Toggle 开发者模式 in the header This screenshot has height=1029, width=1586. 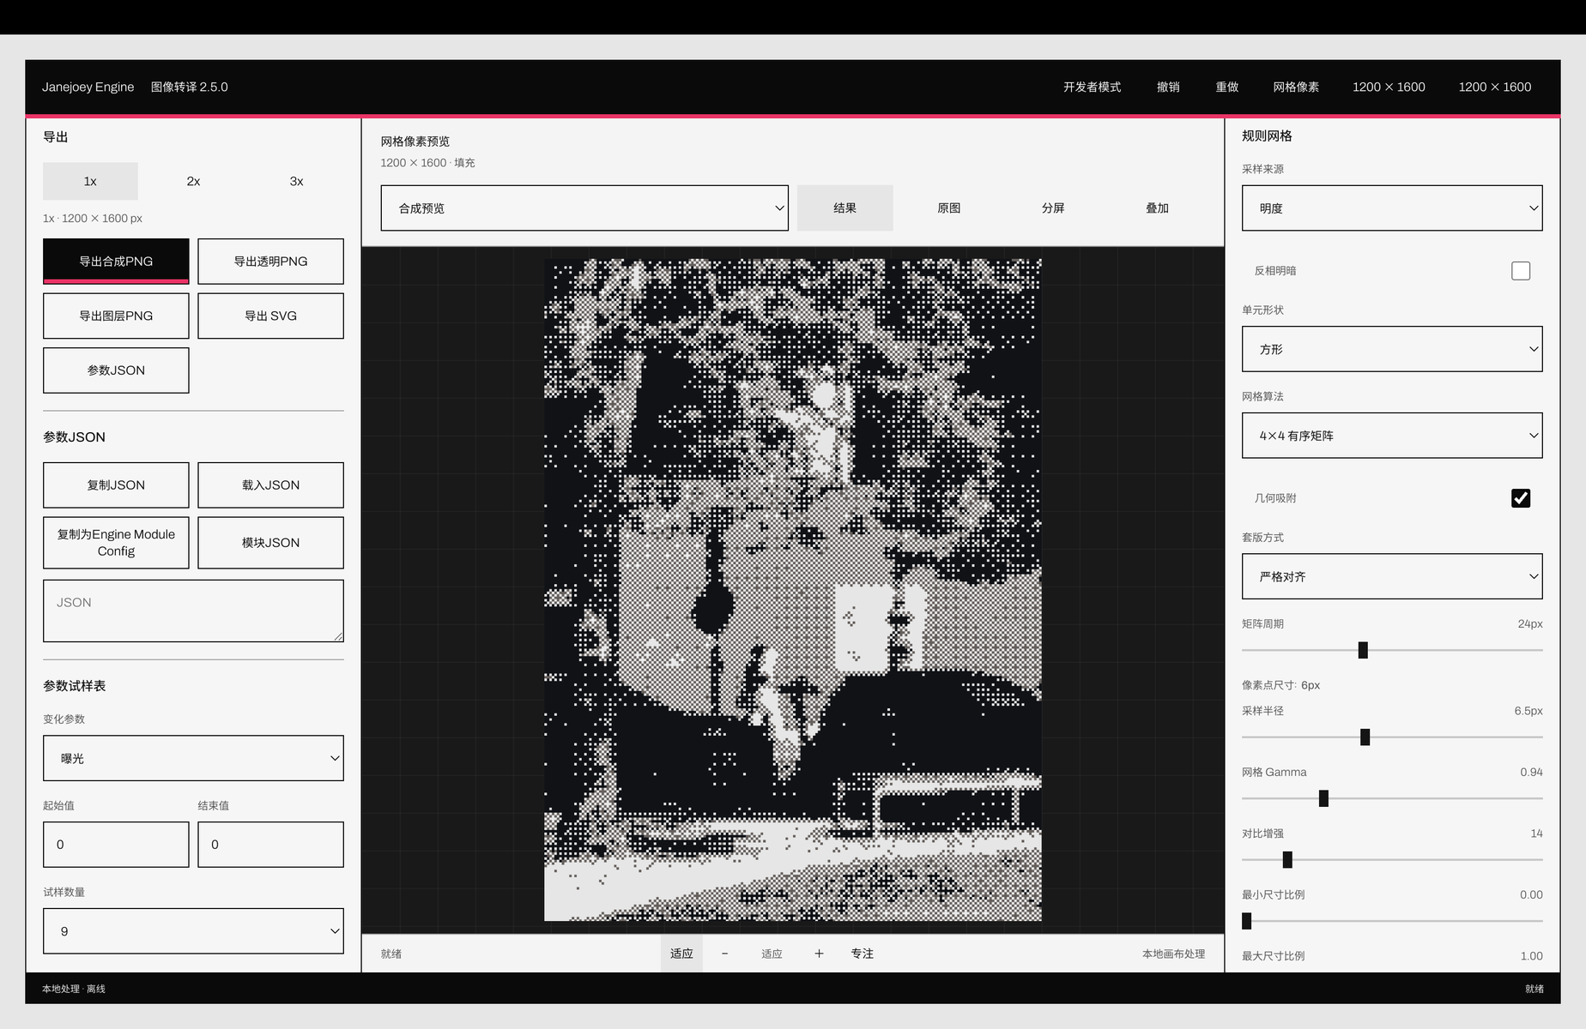point(1092,87)
